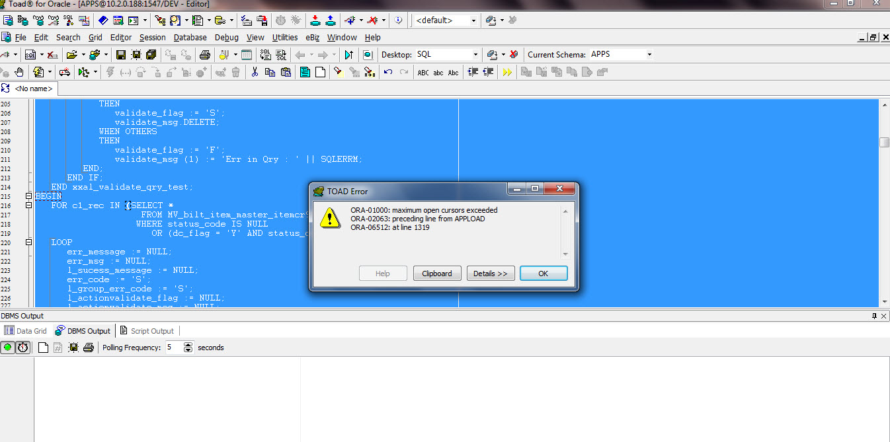The image size is (890, 442).
Task: Increase Polling Frequency with the up stepper
Action: [188, 344]
